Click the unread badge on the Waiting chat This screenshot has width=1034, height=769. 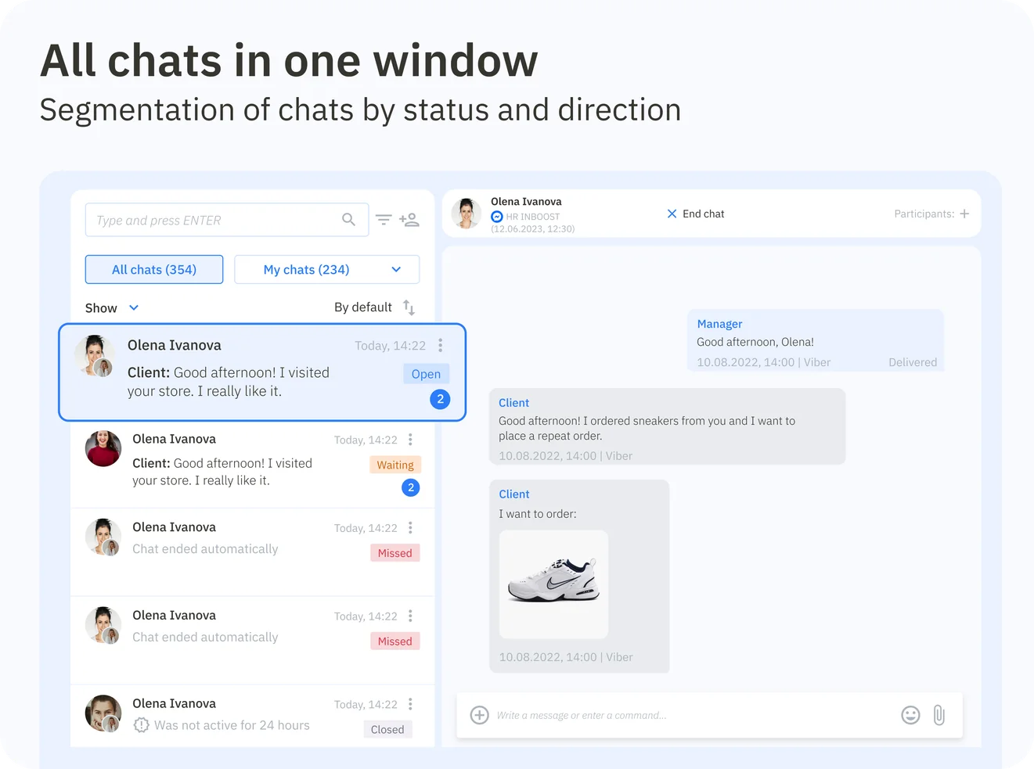click(x=411, y=487)
